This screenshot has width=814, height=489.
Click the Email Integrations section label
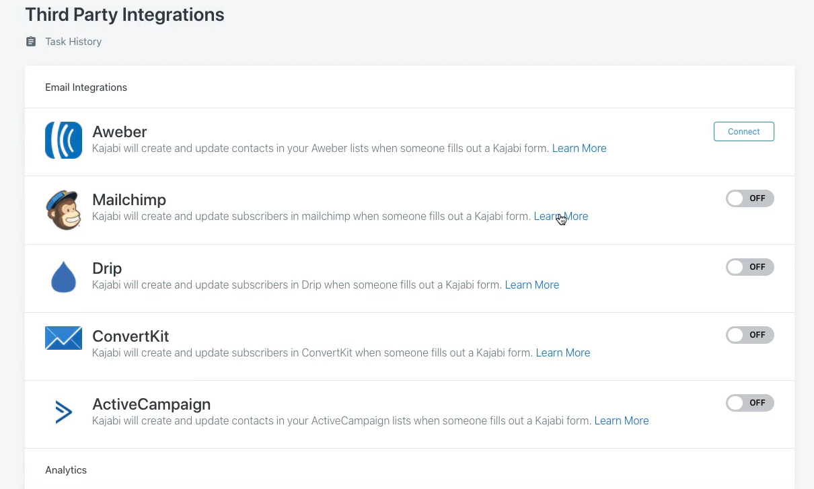(x=86, y=87)
